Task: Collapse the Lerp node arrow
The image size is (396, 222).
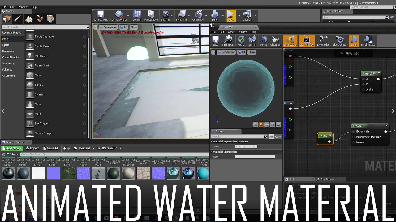Action: coord(379,73)
